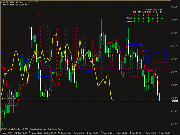Click the CSPAN arrow in the H4 column
This screenshot has height=135, width=180.
pos(158,21)
